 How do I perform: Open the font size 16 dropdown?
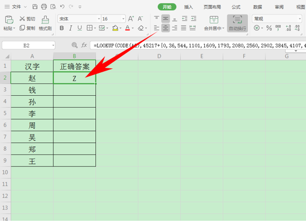tap(124, 19)
